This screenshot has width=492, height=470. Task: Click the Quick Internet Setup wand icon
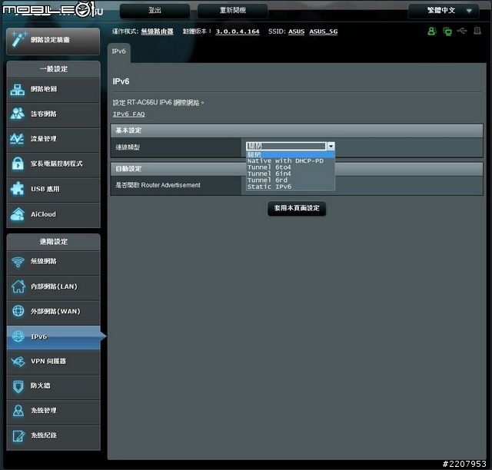[x=18, y=38]
